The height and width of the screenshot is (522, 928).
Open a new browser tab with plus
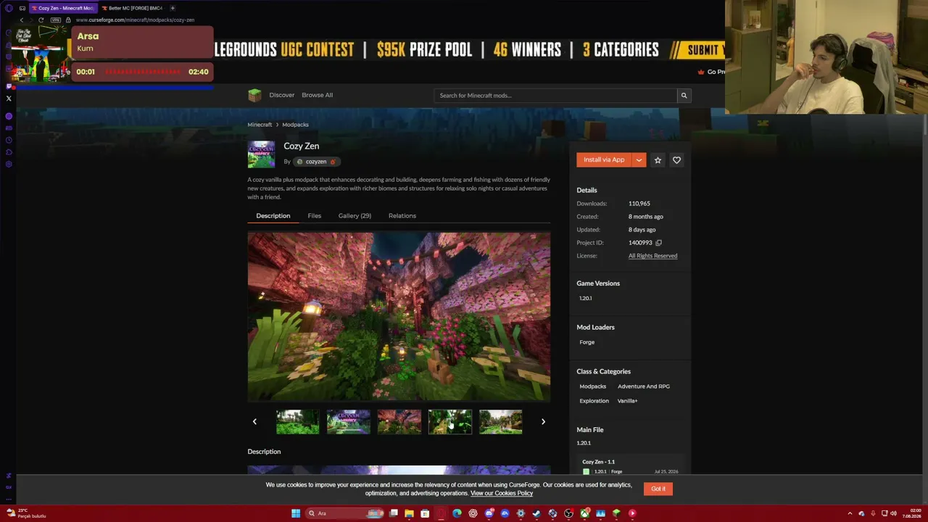click(x=173, y=8)
